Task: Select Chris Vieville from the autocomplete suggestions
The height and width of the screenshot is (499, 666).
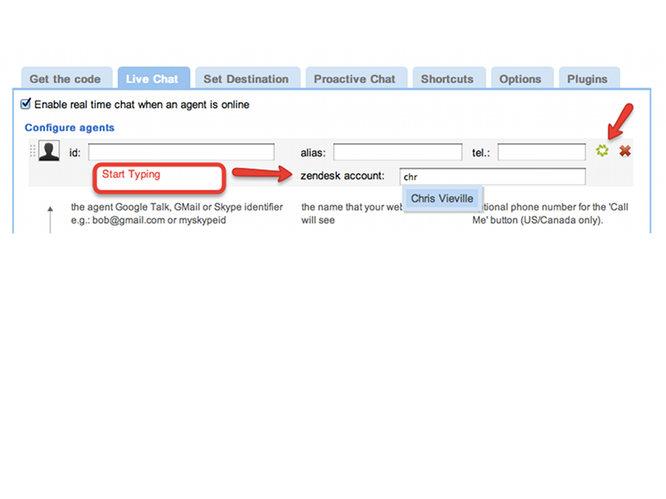Action: [x=442, y=198]
